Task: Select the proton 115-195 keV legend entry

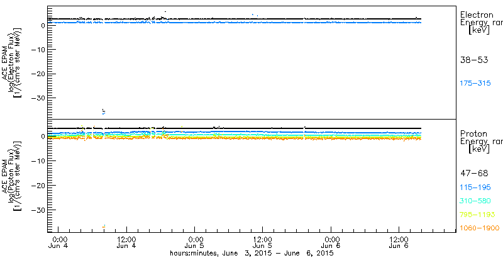Action: click(475, 188)
